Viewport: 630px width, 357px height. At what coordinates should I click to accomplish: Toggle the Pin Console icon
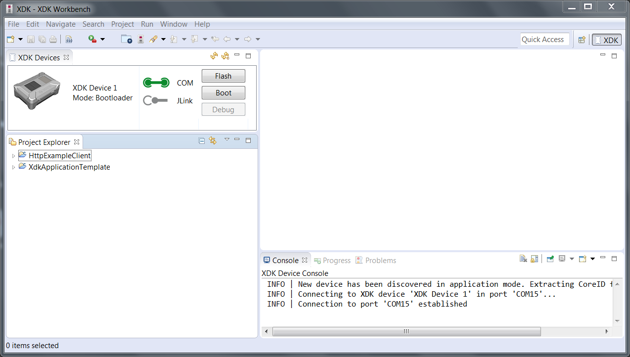pyautogui.click(x=550, y=259)
